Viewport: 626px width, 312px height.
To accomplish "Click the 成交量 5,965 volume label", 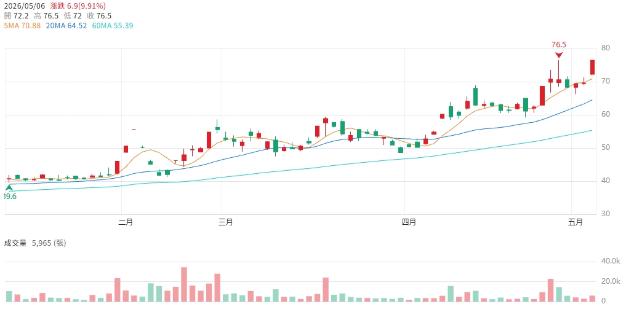I will coord(35,243).
